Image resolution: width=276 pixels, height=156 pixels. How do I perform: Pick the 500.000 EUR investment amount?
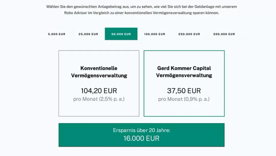tap(224, 34)
